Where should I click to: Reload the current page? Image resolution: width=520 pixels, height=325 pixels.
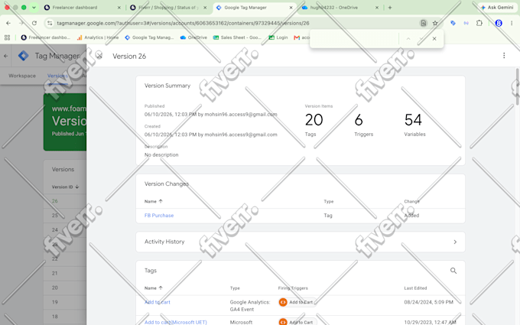(34, 23)
